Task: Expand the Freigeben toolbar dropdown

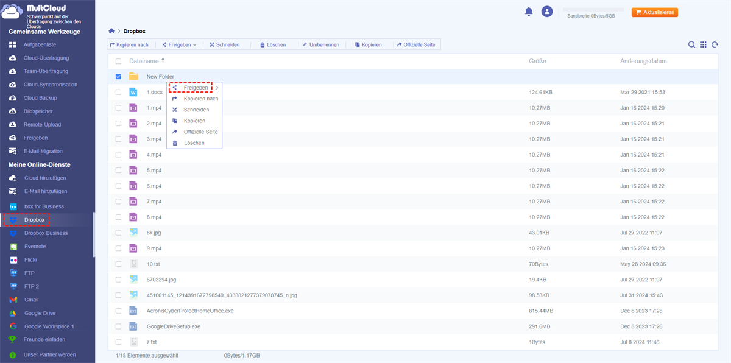Action: [x=180, y=44]
